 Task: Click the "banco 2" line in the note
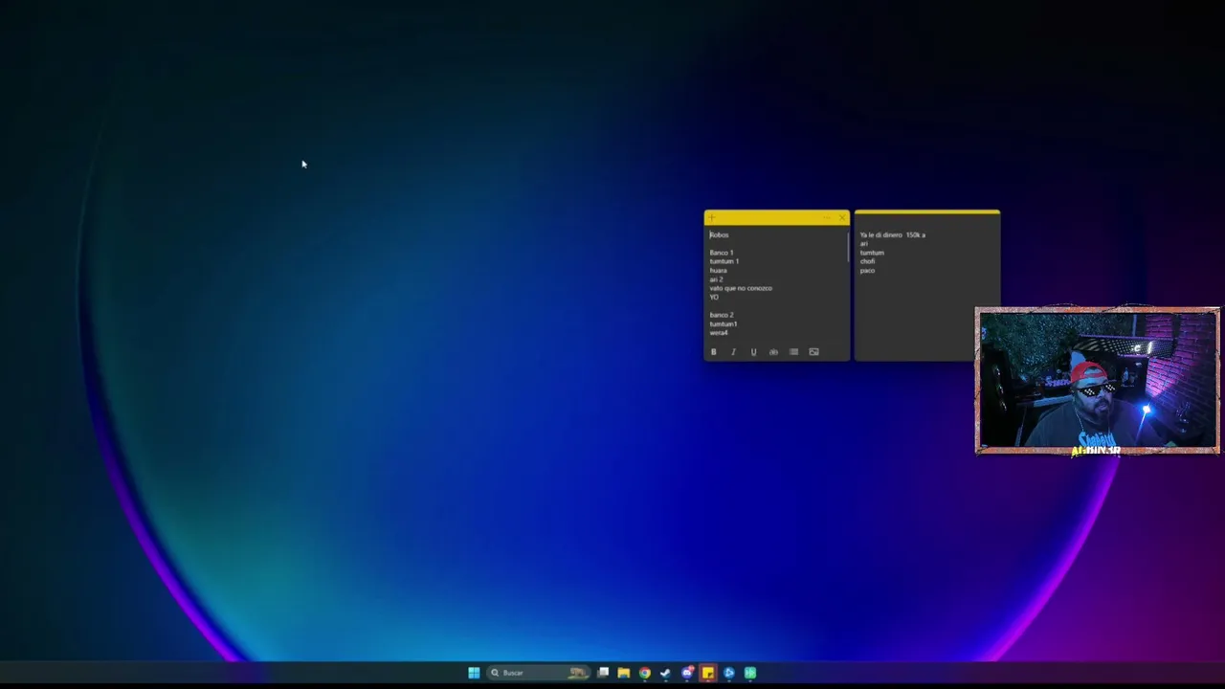[722, 315]
